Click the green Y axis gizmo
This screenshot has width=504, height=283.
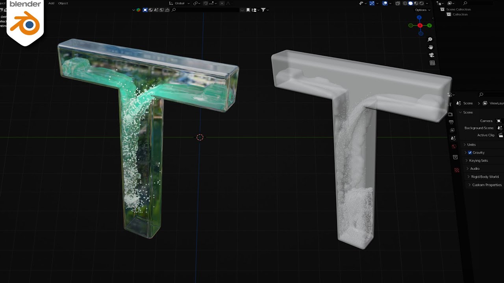pyautogui.click(x=429, y=26)
